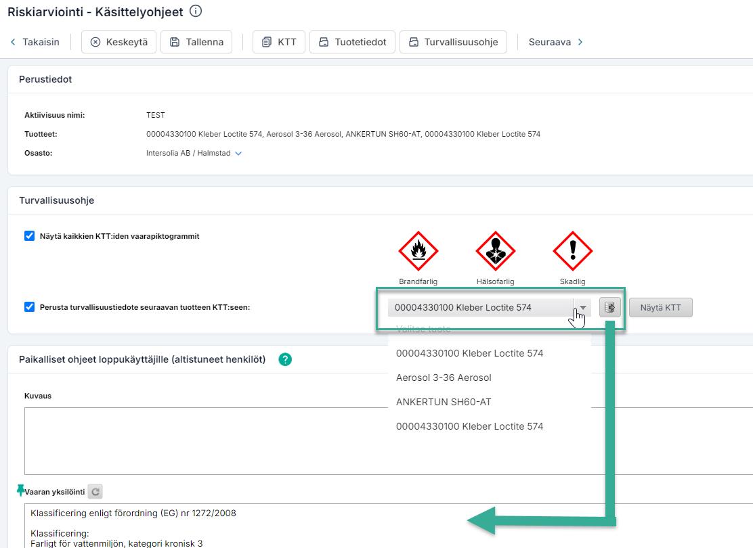
Task: Open the product selection dropdown arrow
Action: click(x=582, y=308)
